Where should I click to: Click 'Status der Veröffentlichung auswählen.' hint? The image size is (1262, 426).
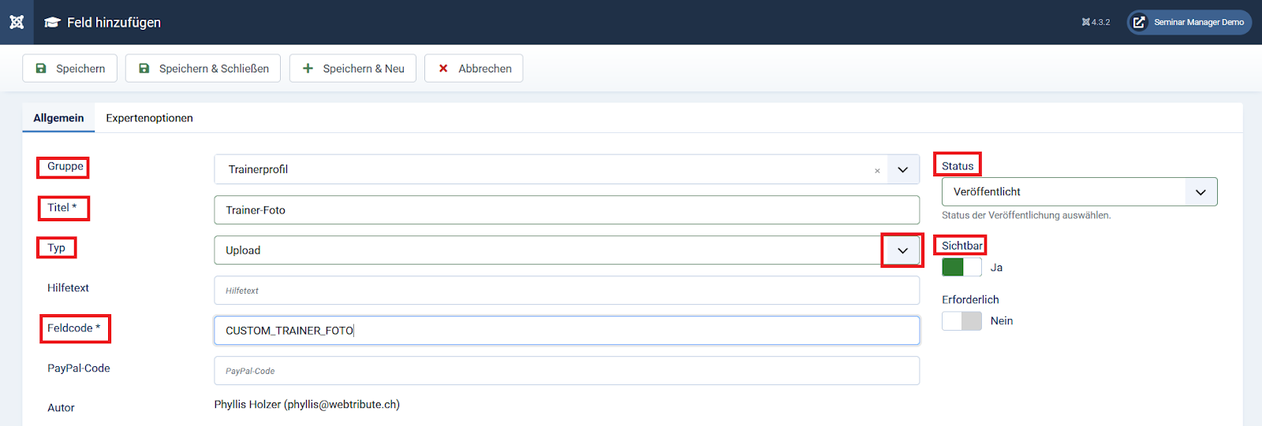1026,216
